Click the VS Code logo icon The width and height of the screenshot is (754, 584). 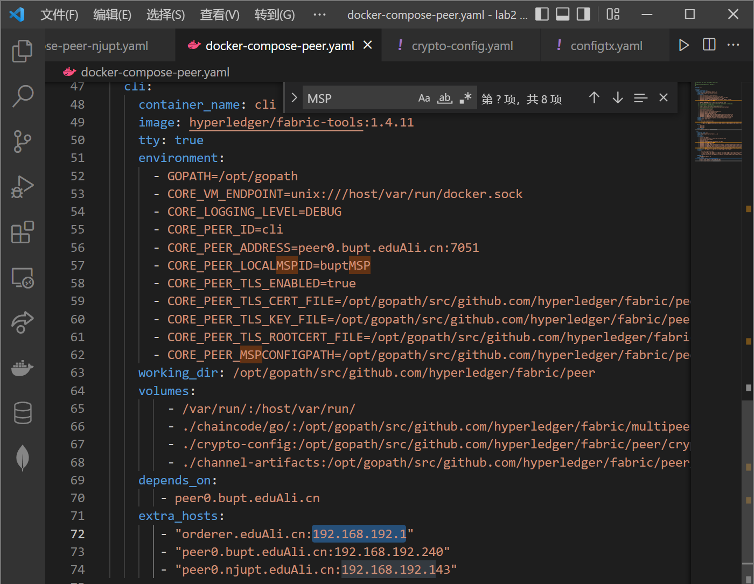coord(17,15)
